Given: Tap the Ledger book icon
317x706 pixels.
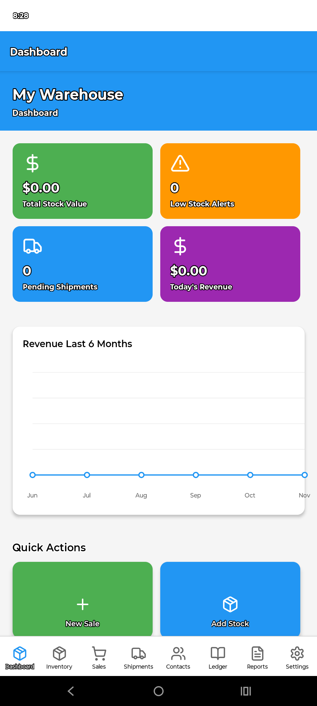Looking at the screenshot, I should pos(218,653).
